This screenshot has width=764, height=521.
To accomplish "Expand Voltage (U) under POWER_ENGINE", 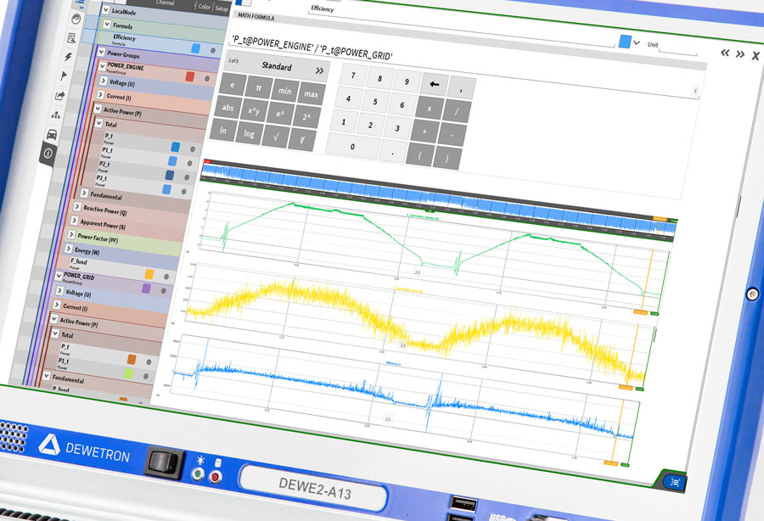I will point(104,81).
